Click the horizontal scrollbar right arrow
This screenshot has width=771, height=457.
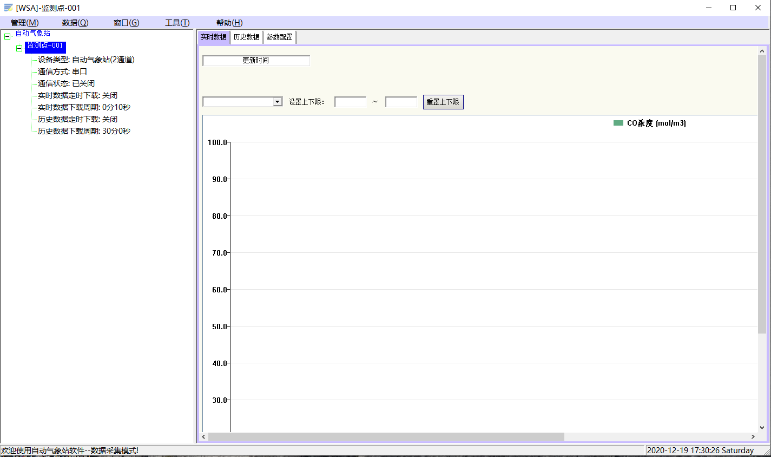point(753,436)
